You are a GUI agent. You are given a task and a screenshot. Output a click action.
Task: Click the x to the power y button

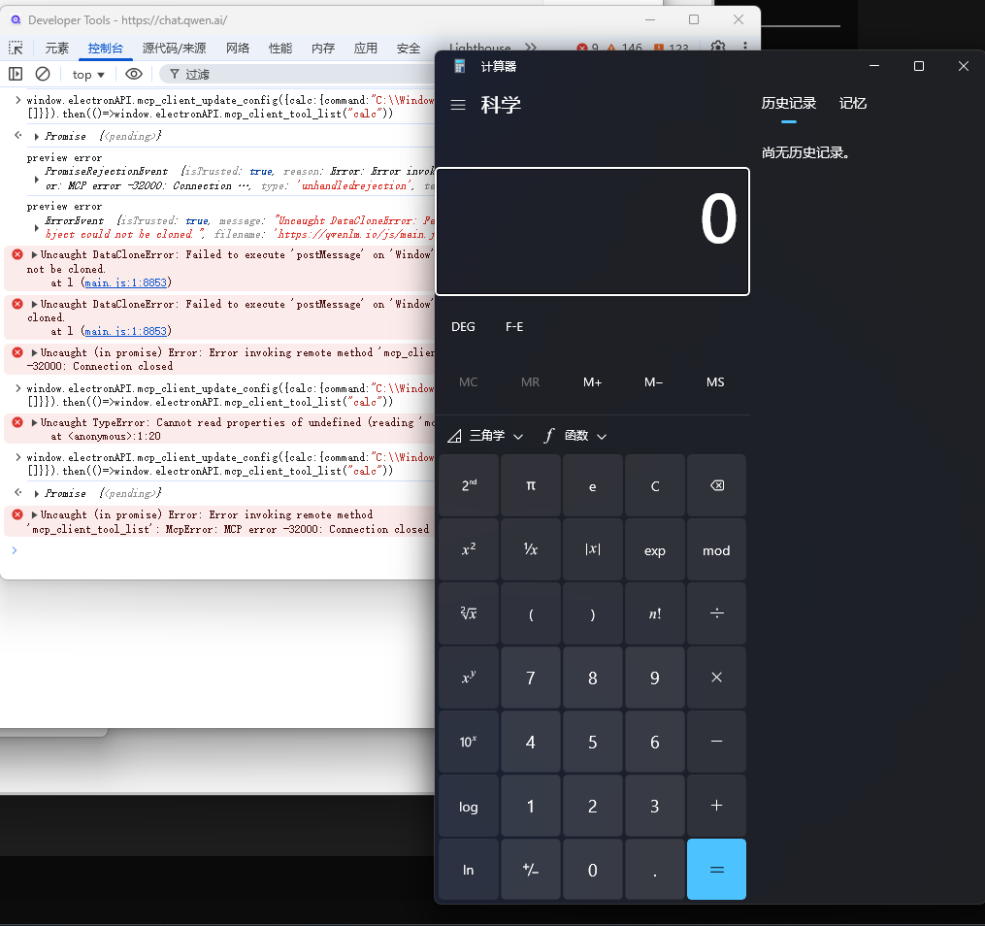tap(470, 678)
